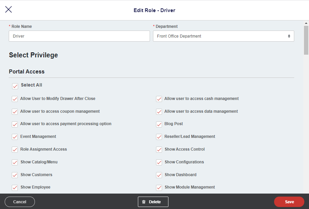This screenshot has width=309, height=209.
Task: Toggle the Show Configurations checkbox
Action: pyautogui.click(x=159, y=162)
